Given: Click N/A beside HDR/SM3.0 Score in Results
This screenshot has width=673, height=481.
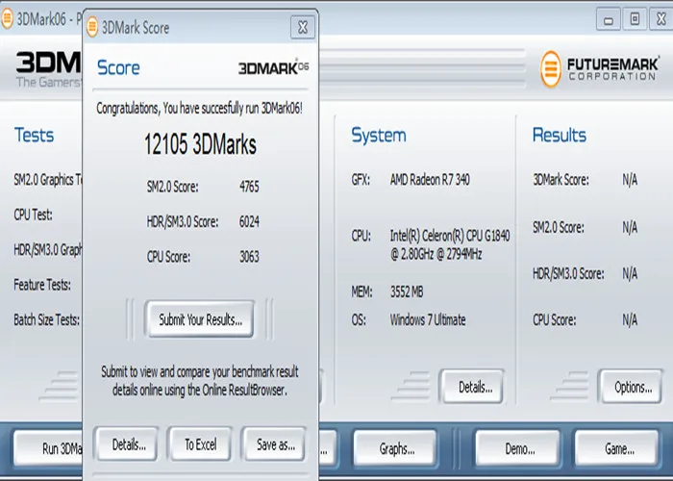Looking at the screenshot, I should (x=630, y=273).
